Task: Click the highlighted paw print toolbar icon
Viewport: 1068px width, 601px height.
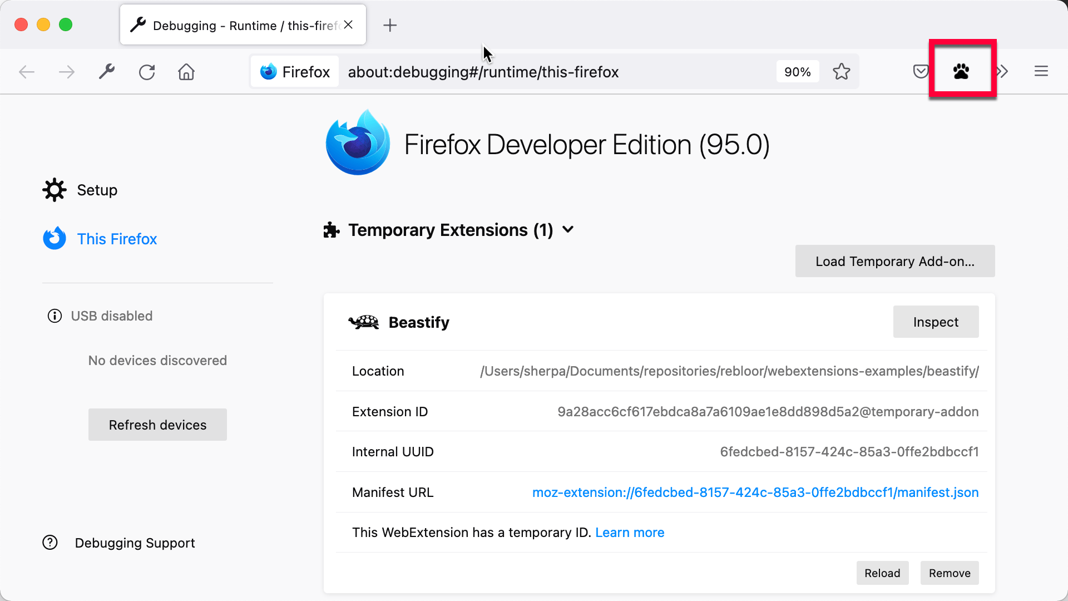Action: [x=962, y=71]
